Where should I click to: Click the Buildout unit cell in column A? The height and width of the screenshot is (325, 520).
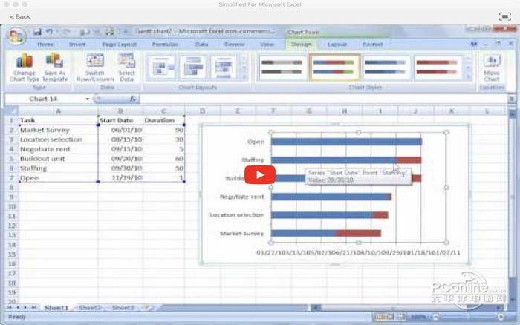(x=58, y=159)
